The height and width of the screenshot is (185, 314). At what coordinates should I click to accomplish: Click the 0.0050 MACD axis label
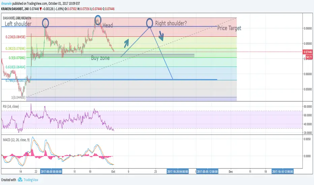[x=308, y=139]
